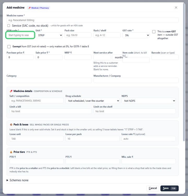Focus the Min. sale field
This screenshot has height=196, width=188.
(149, 162)
